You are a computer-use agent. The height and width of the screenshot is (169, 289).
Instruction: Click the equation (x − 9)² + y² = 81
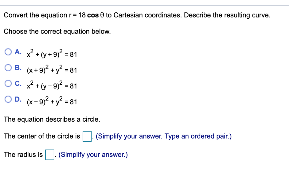tap(52, 101)
